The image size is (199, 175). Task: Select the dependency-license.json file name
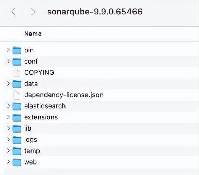[x=64, y=95]
